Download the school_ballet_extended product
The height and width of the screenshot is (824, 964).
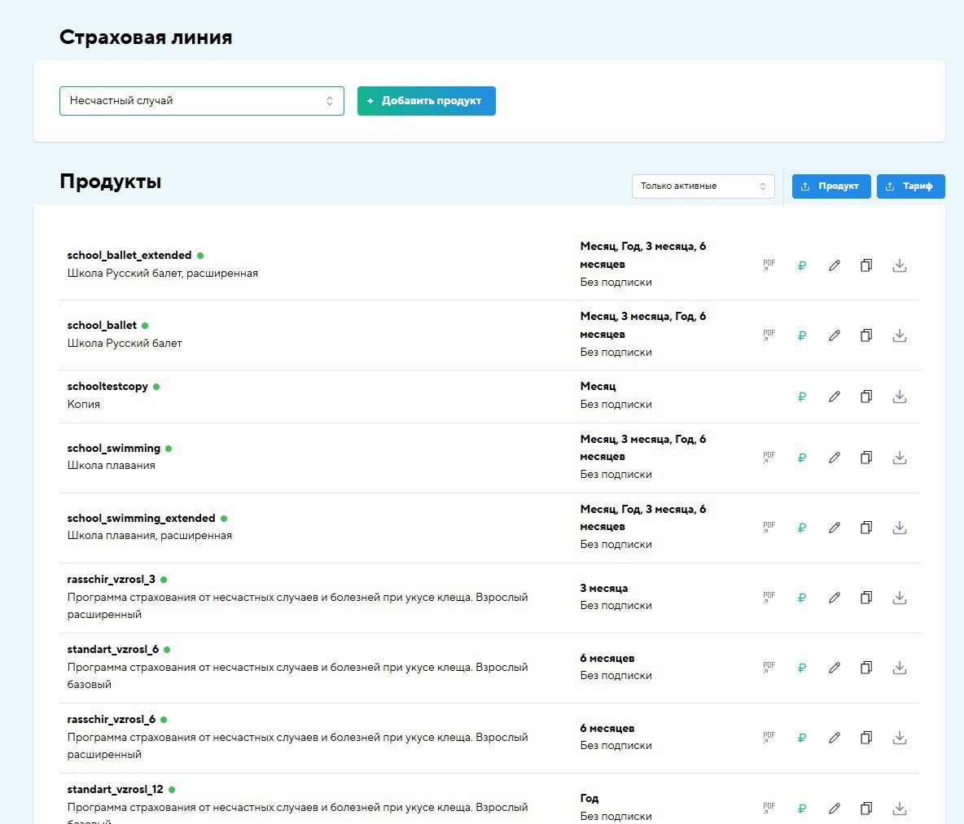coord(900,265)
